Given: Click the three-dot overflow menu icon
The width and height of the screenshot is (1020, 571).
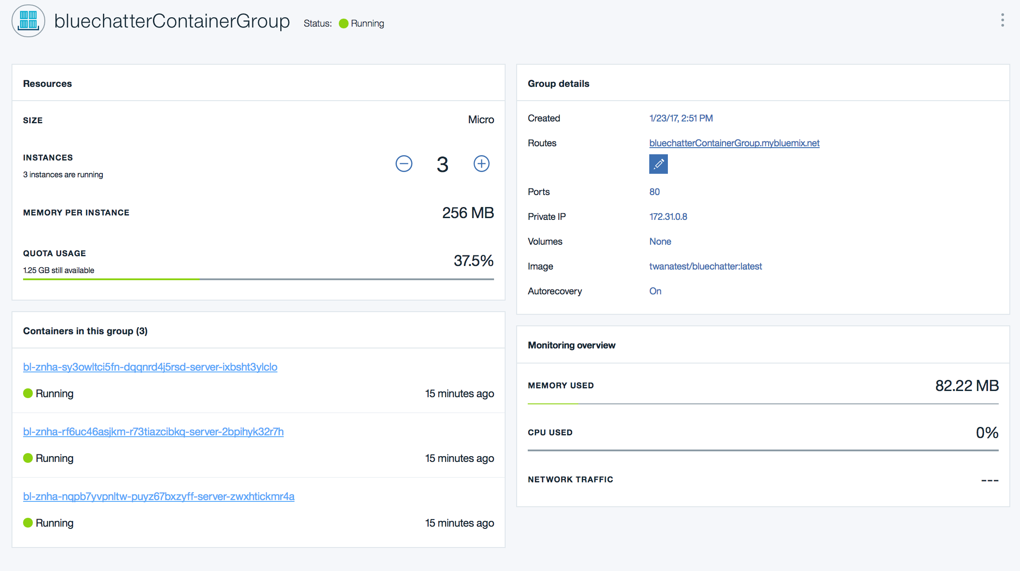Looking at the screenshot, I should point(1003,20).
